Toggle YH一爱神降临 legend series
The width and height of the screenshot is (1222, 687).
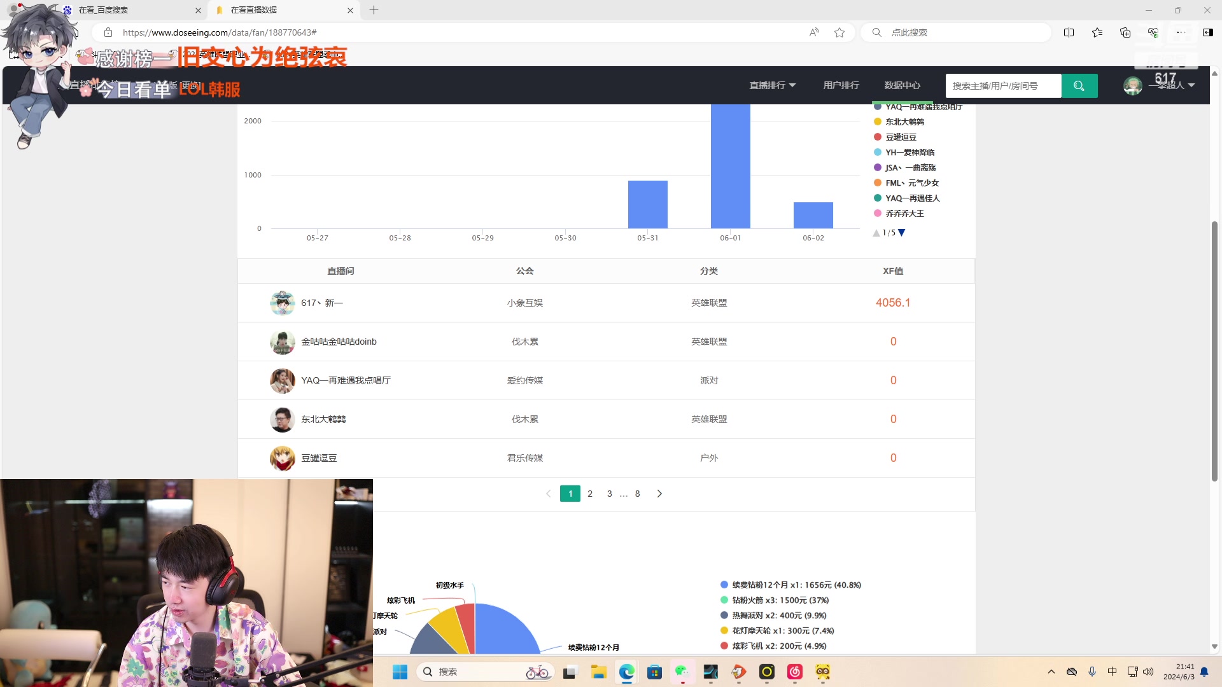[x=904, y=153]
